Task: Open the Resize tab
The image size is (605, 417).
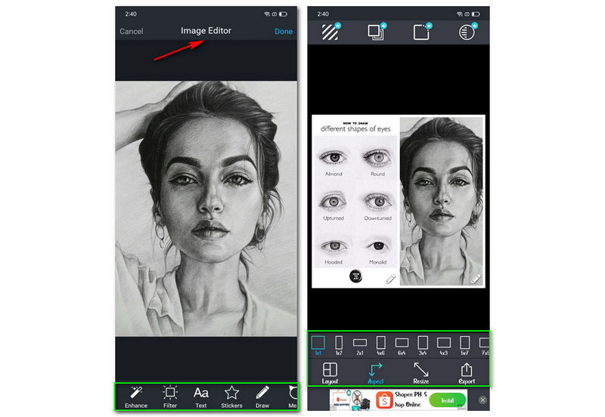Action: (421, 373)
